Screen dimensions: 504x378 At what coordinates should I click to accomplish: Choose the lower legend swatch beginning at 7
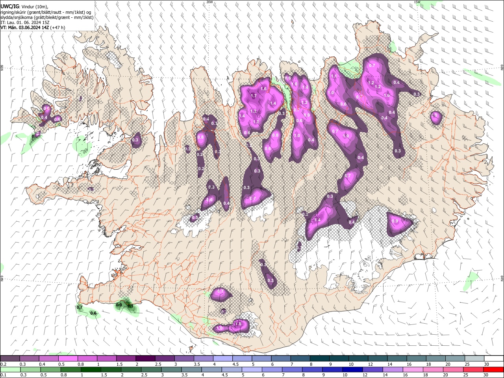292,369
